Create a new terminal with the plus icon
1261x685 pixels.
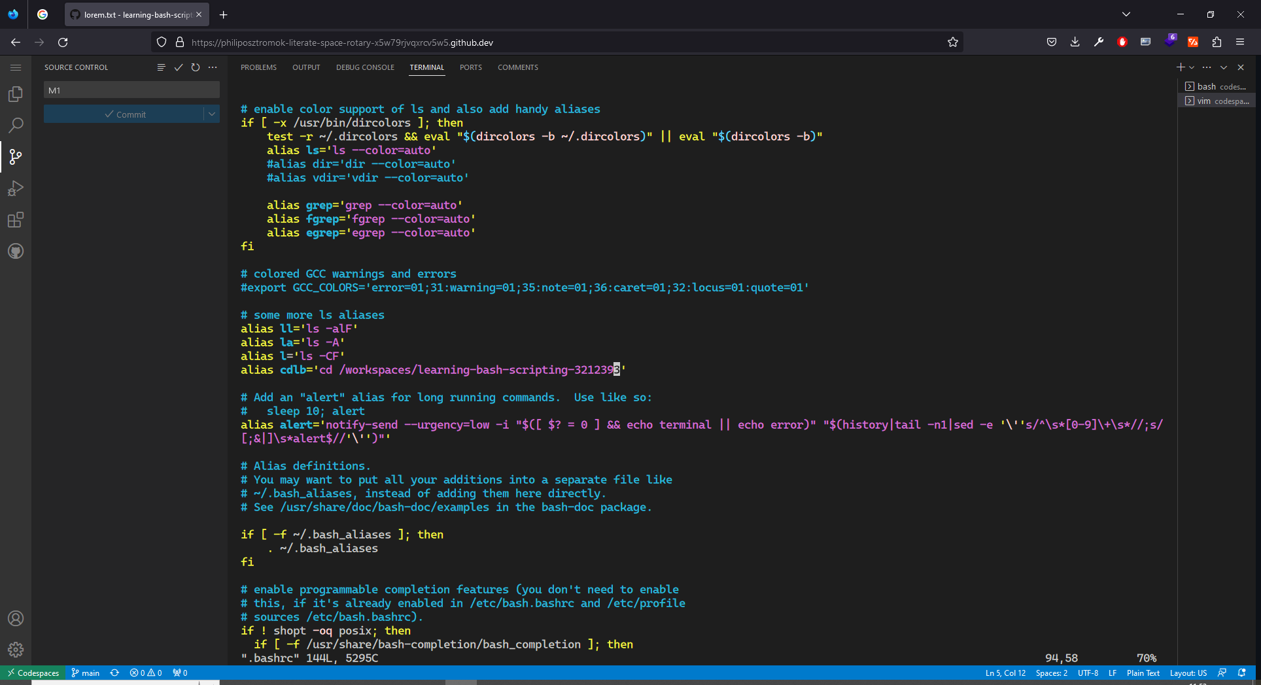click(x=1181, y=67)
